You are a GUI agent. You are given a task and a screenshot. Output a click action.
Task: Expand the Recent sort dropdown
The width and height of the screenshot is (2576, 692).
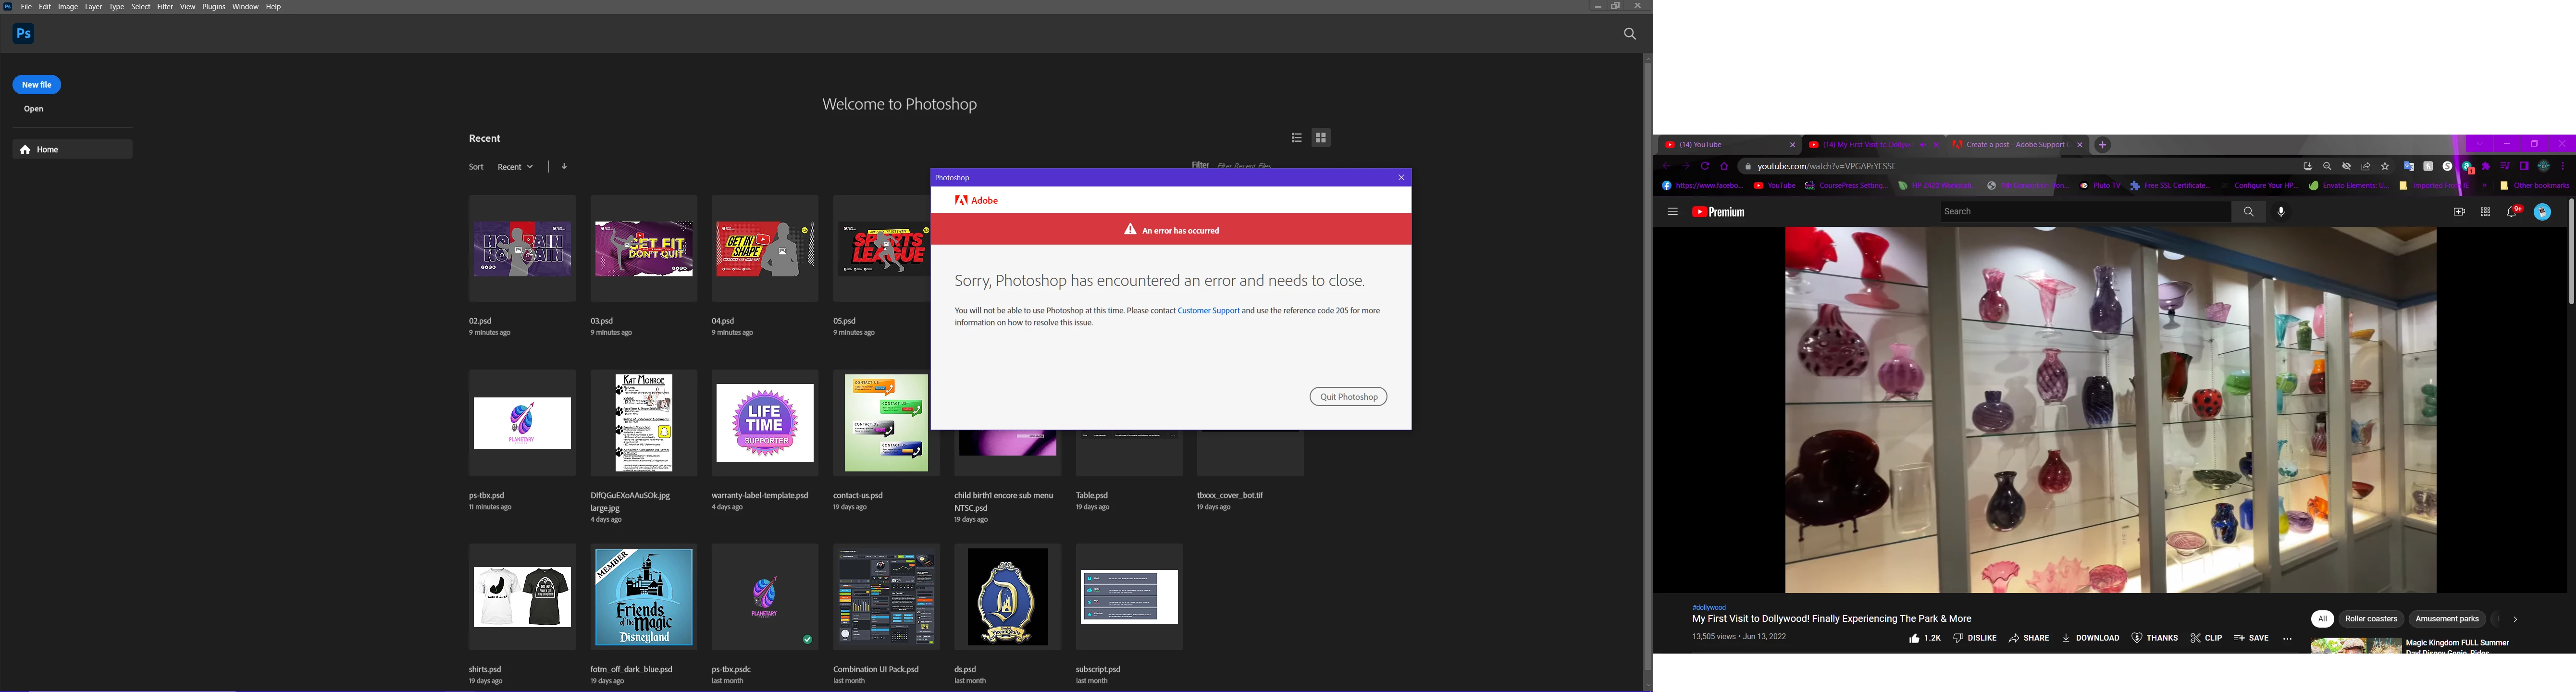pyautogui.click(x=515, y=167)
